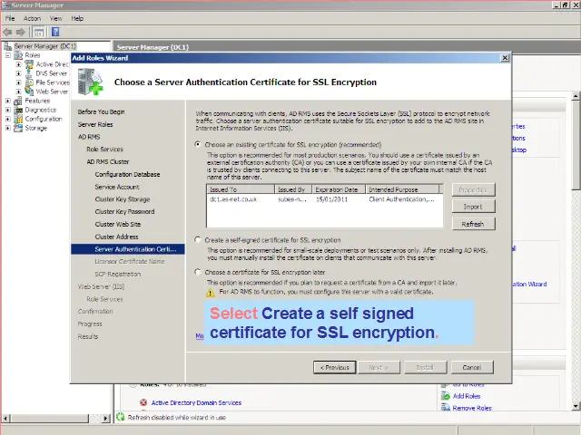Go to Cluster Web Site wizard step

(x=118, y=224)
